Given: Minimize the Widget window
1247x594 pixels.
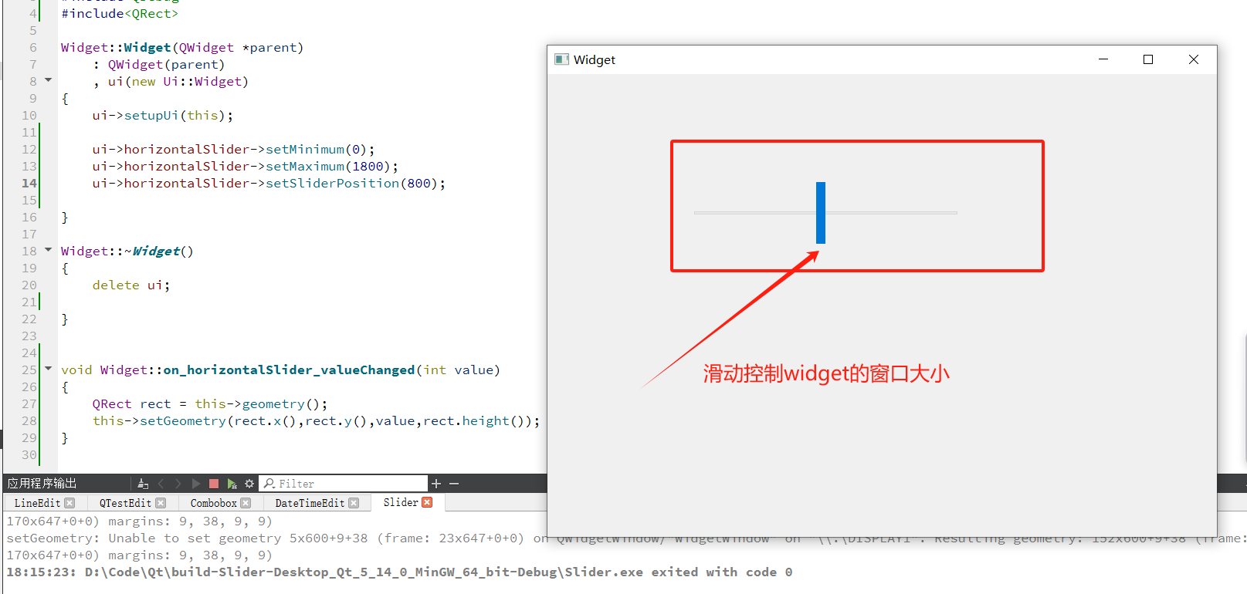Looking at the screenshot, I should pyautogui.click(x=1103, y=59).
